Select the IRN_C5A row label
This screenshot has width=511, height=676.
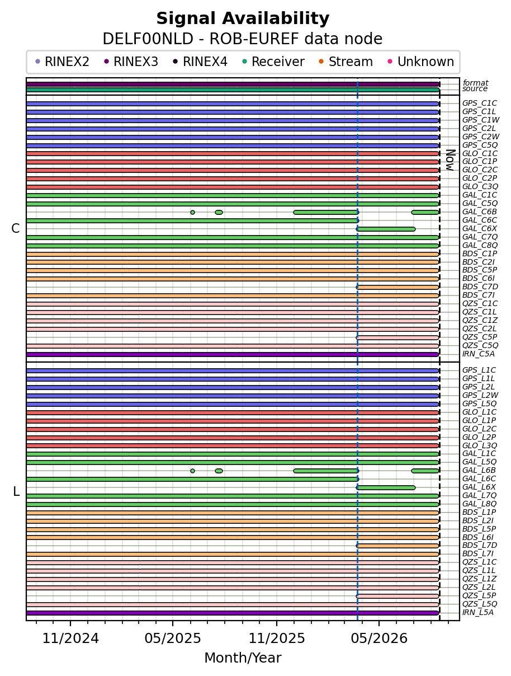pyautogui.click(x=478, y=354)
